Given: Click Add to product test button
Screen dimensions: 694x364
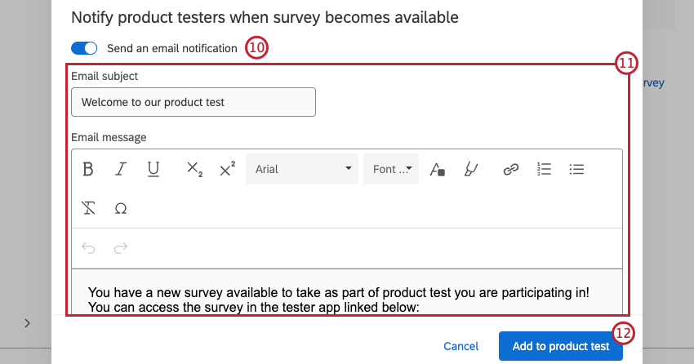Looking at the screenshot, I should [x=560, y=346].
